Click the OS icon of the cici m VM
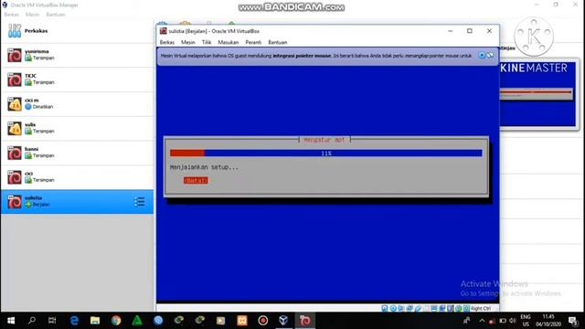Screen dimensions: 585x329 [15, 104]
